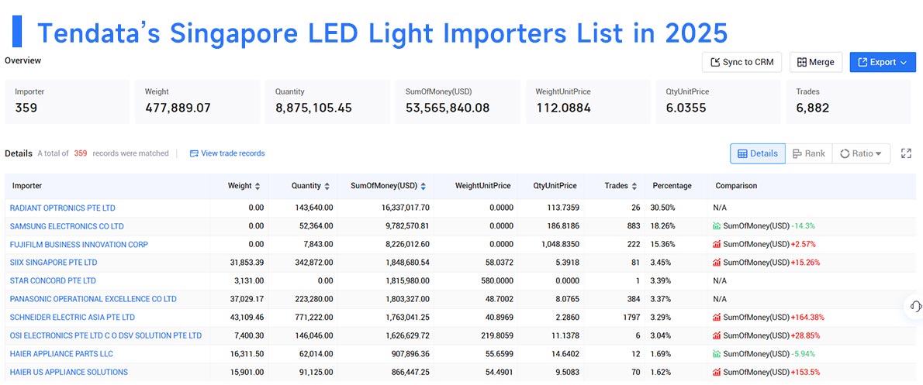Click the Importer 359 overview card
Viewport: 923px width, 385px height.
67,101
